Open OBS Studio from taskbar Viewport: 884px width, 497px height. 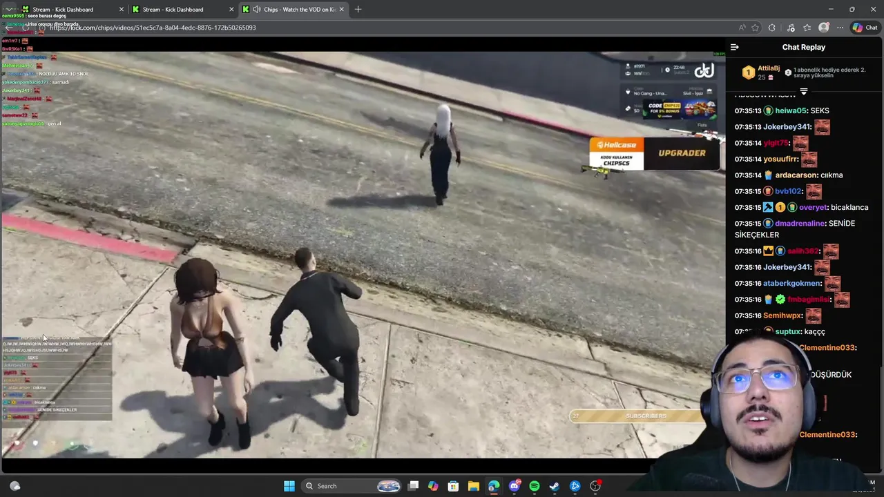point(595,486)
